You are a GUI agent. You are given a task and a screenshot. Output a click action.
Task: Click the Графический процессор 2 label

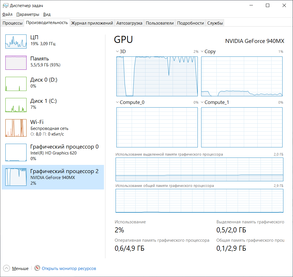click(x=64, y=171)
